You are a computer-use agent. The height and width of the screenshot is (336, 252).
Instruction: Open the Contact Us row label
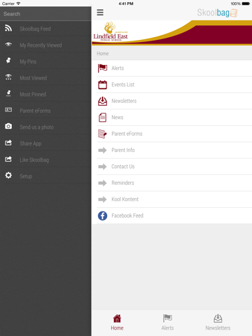pos(123,167)
